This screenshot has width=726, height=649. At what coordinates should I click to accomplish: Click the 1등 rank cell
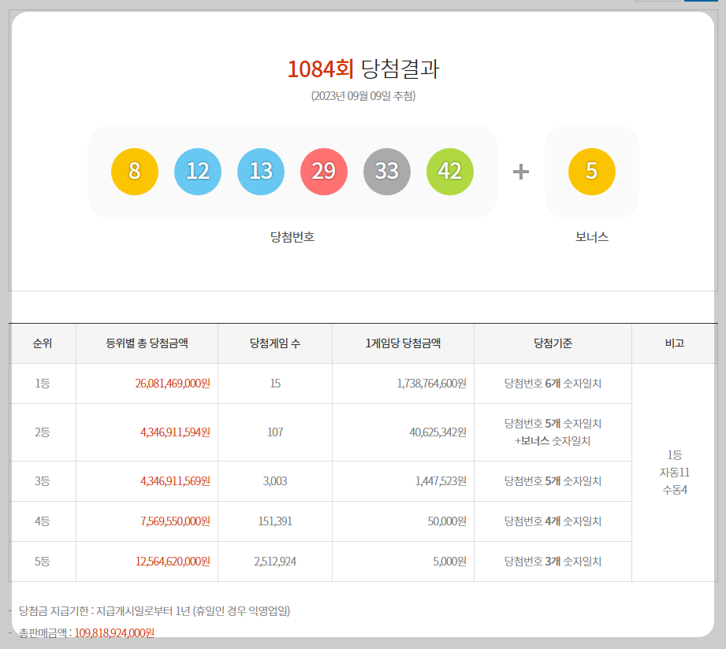point(42,384)
